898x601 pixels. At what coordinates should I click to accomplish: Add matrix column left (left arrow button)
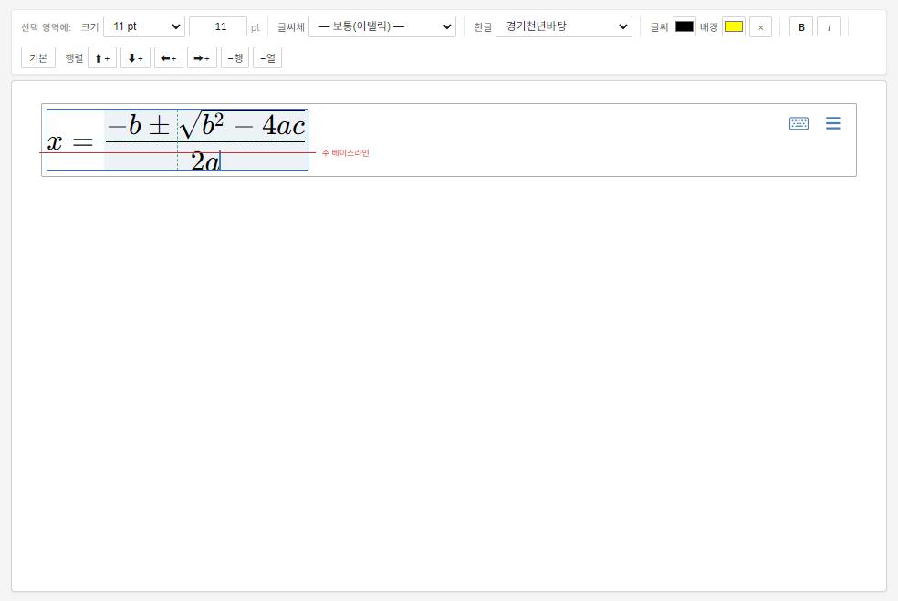(168, 57)
